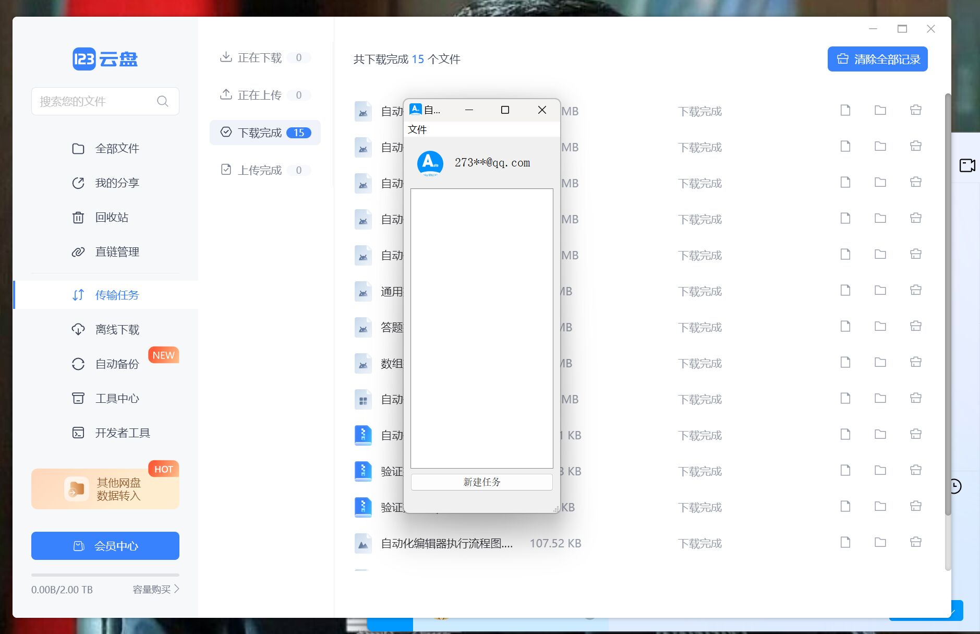Screen dimensions: 980x634
Task: Select 传输任务 in the sidebar
Action: [105, 295]
